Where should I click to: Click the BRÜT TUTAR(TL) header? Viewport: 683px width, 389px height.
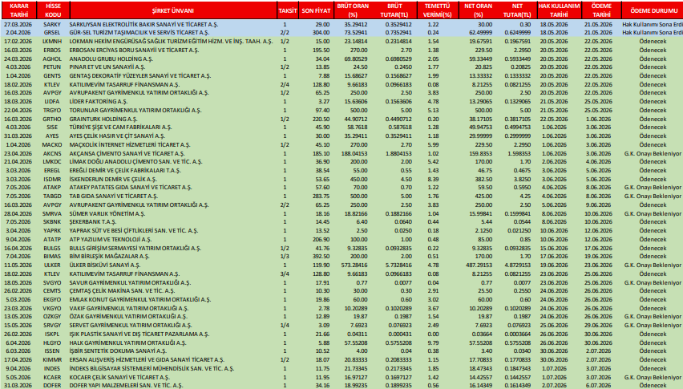point(394,10)
